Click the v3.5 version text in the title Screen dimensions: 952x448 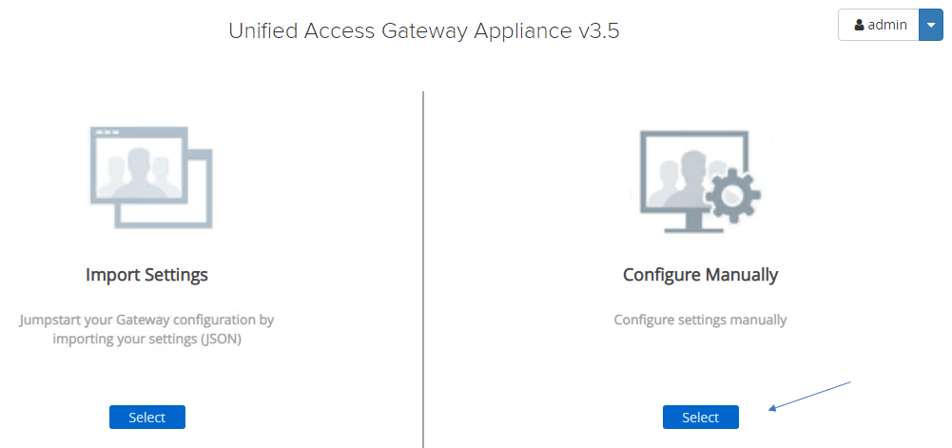click(598, 30)
